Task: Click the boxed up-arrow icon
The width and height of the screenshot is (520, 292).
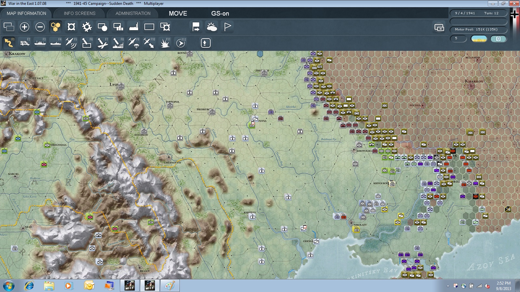Action: (205, 43)
